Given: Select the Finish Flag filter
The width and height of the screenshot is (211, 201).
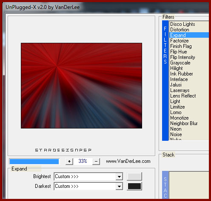Looking at the screenshot, I should [189, 46].
